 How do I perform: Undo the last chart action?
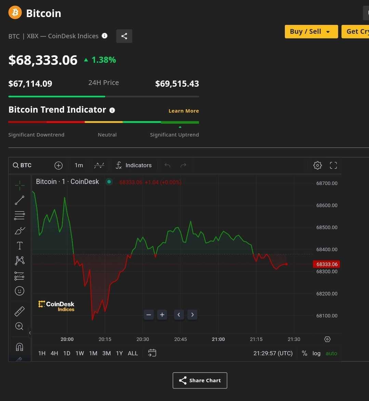pyautogui.click(x=167, y=166)
